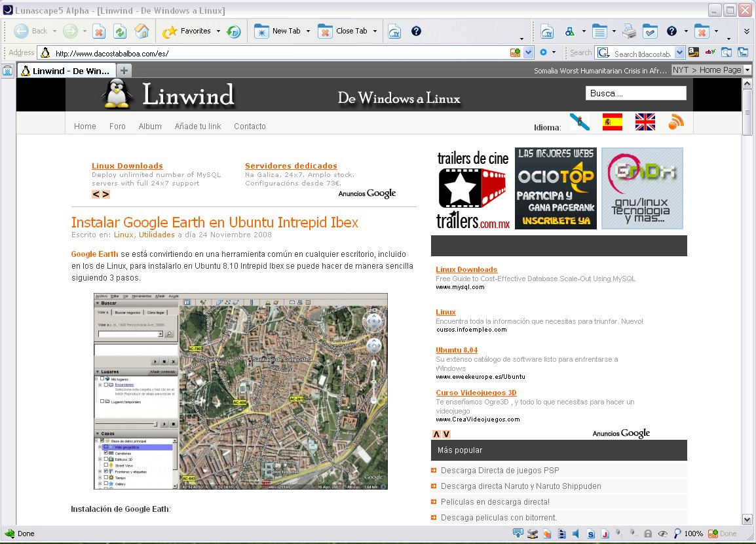Open the Ubuntu 8.04 ad link
756x544 pixels.
click(x=457, y=350)
